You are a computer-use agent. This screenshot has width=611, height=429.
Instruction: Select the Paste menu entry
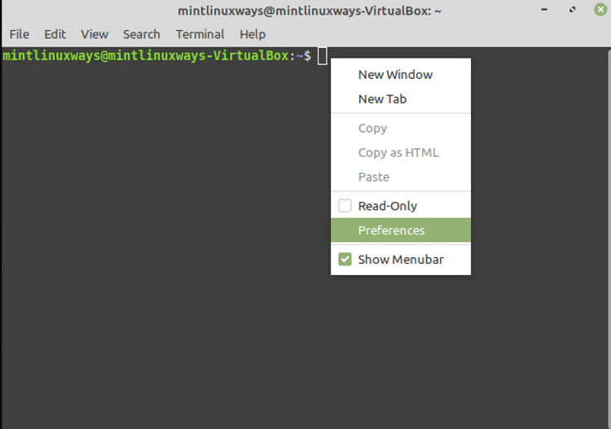401,177
